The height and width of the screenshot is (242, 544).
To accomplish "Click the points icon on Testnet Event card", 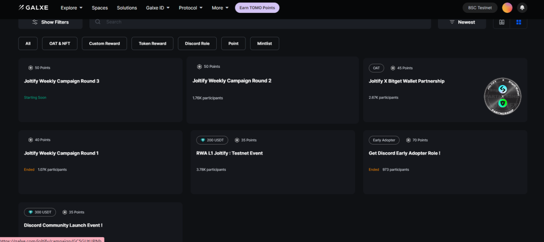I will click(x=237, y=140).
